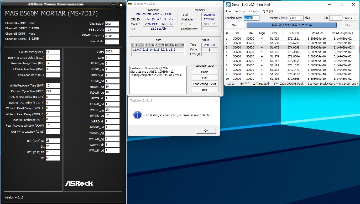Click the blue info icon in TestMem5 dialog
The image size is (360, 204).
point(137,115)
